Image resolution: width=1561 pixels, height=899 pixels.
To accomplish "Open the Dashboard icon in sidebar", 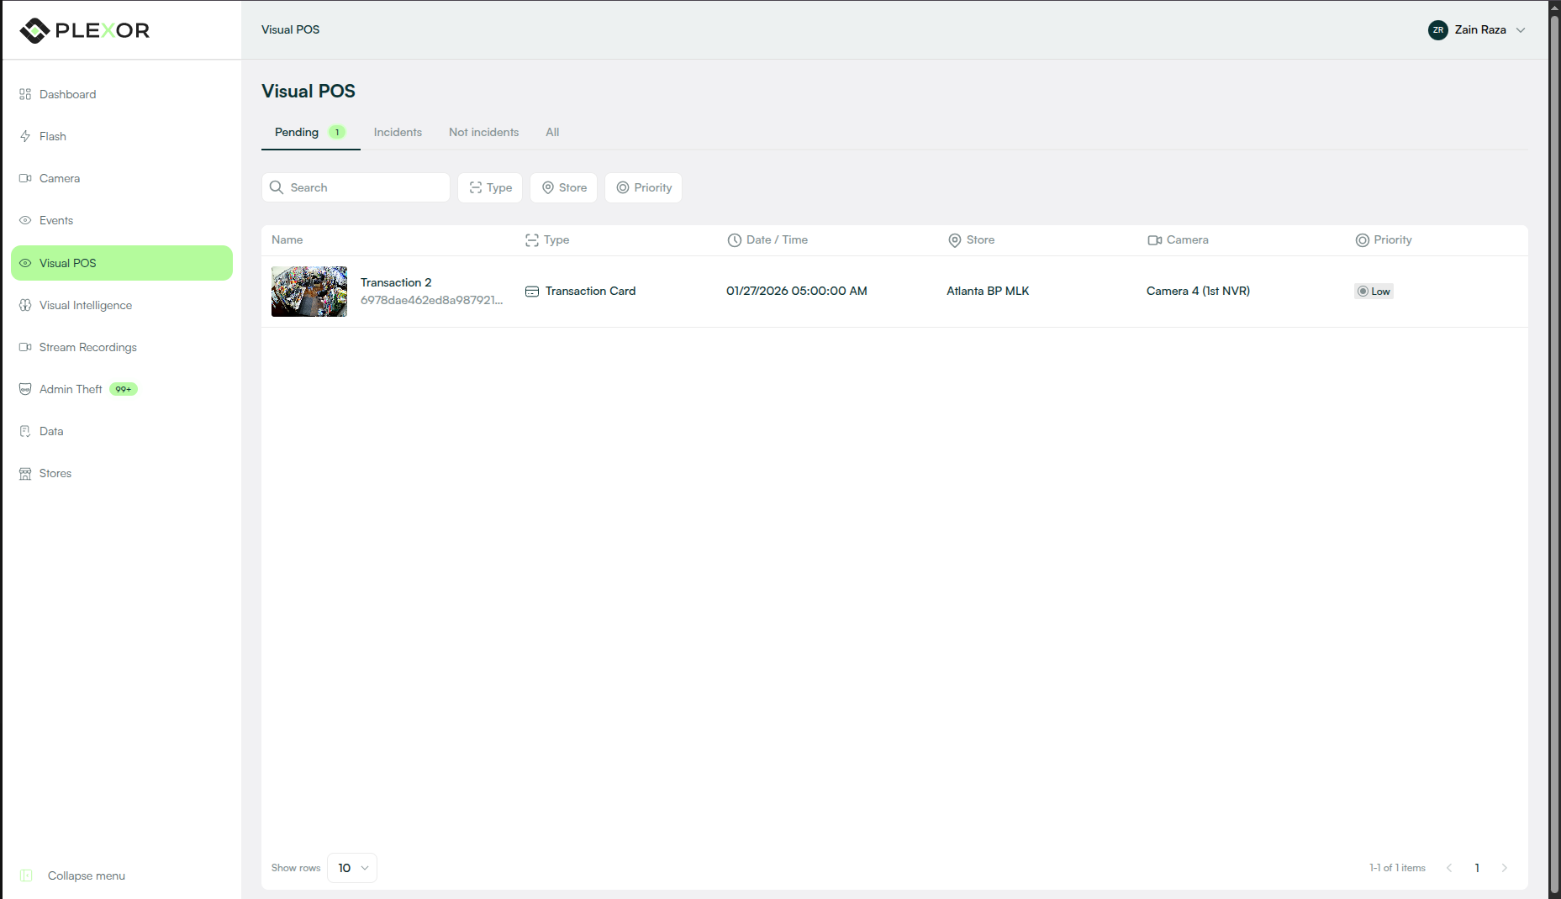I will coord(25,94).
